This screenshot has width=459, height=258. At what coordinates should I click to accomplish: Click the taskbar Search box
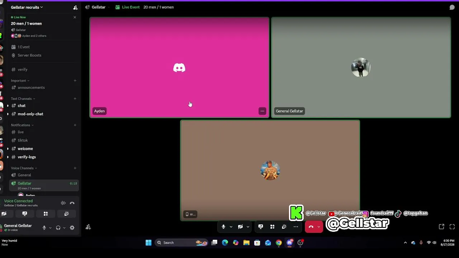[x=182, y=243]
